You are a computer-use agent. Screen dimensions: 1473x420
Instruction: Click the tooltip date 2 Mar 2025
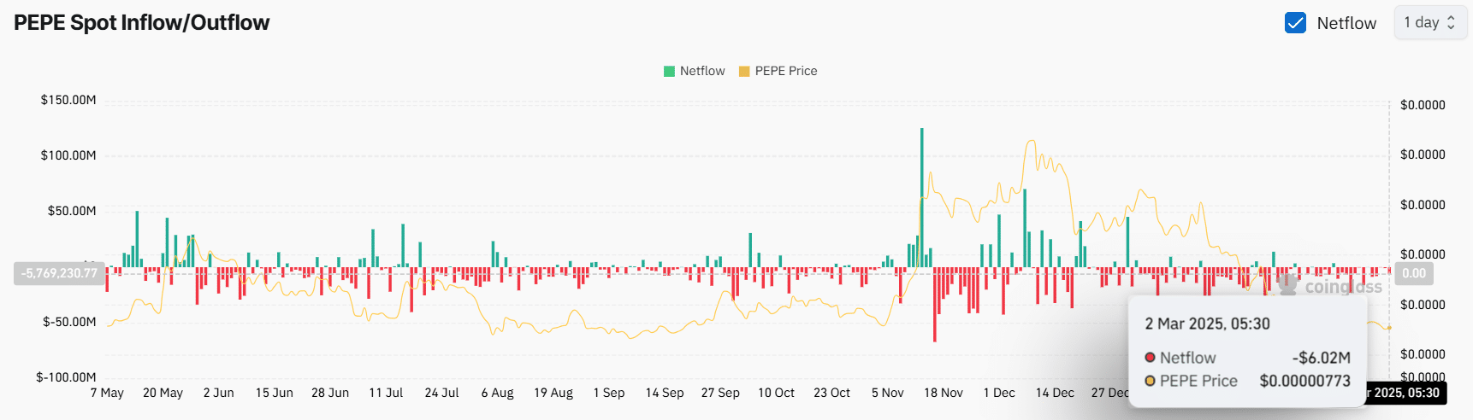pyautogui.click(x=1207, y=324)
